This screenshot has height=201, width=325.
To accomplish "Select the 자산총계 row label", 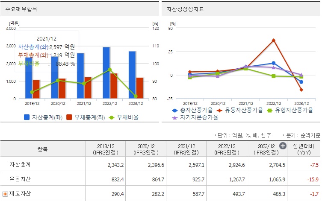I will click(x=20, y=165).
